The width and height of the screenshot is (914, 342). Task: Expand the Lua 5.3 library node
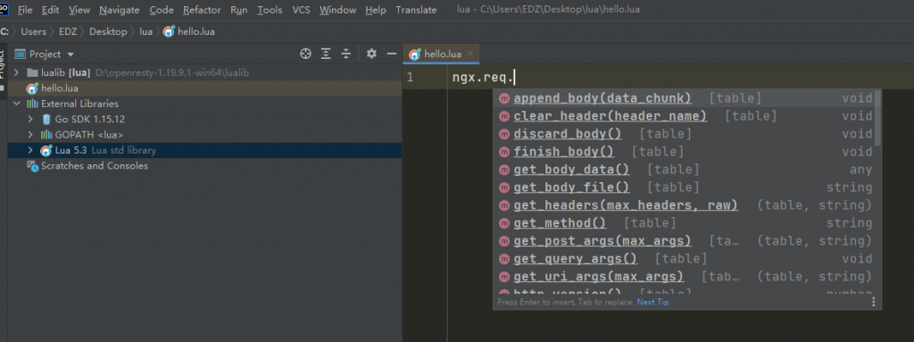coord(30,150)
